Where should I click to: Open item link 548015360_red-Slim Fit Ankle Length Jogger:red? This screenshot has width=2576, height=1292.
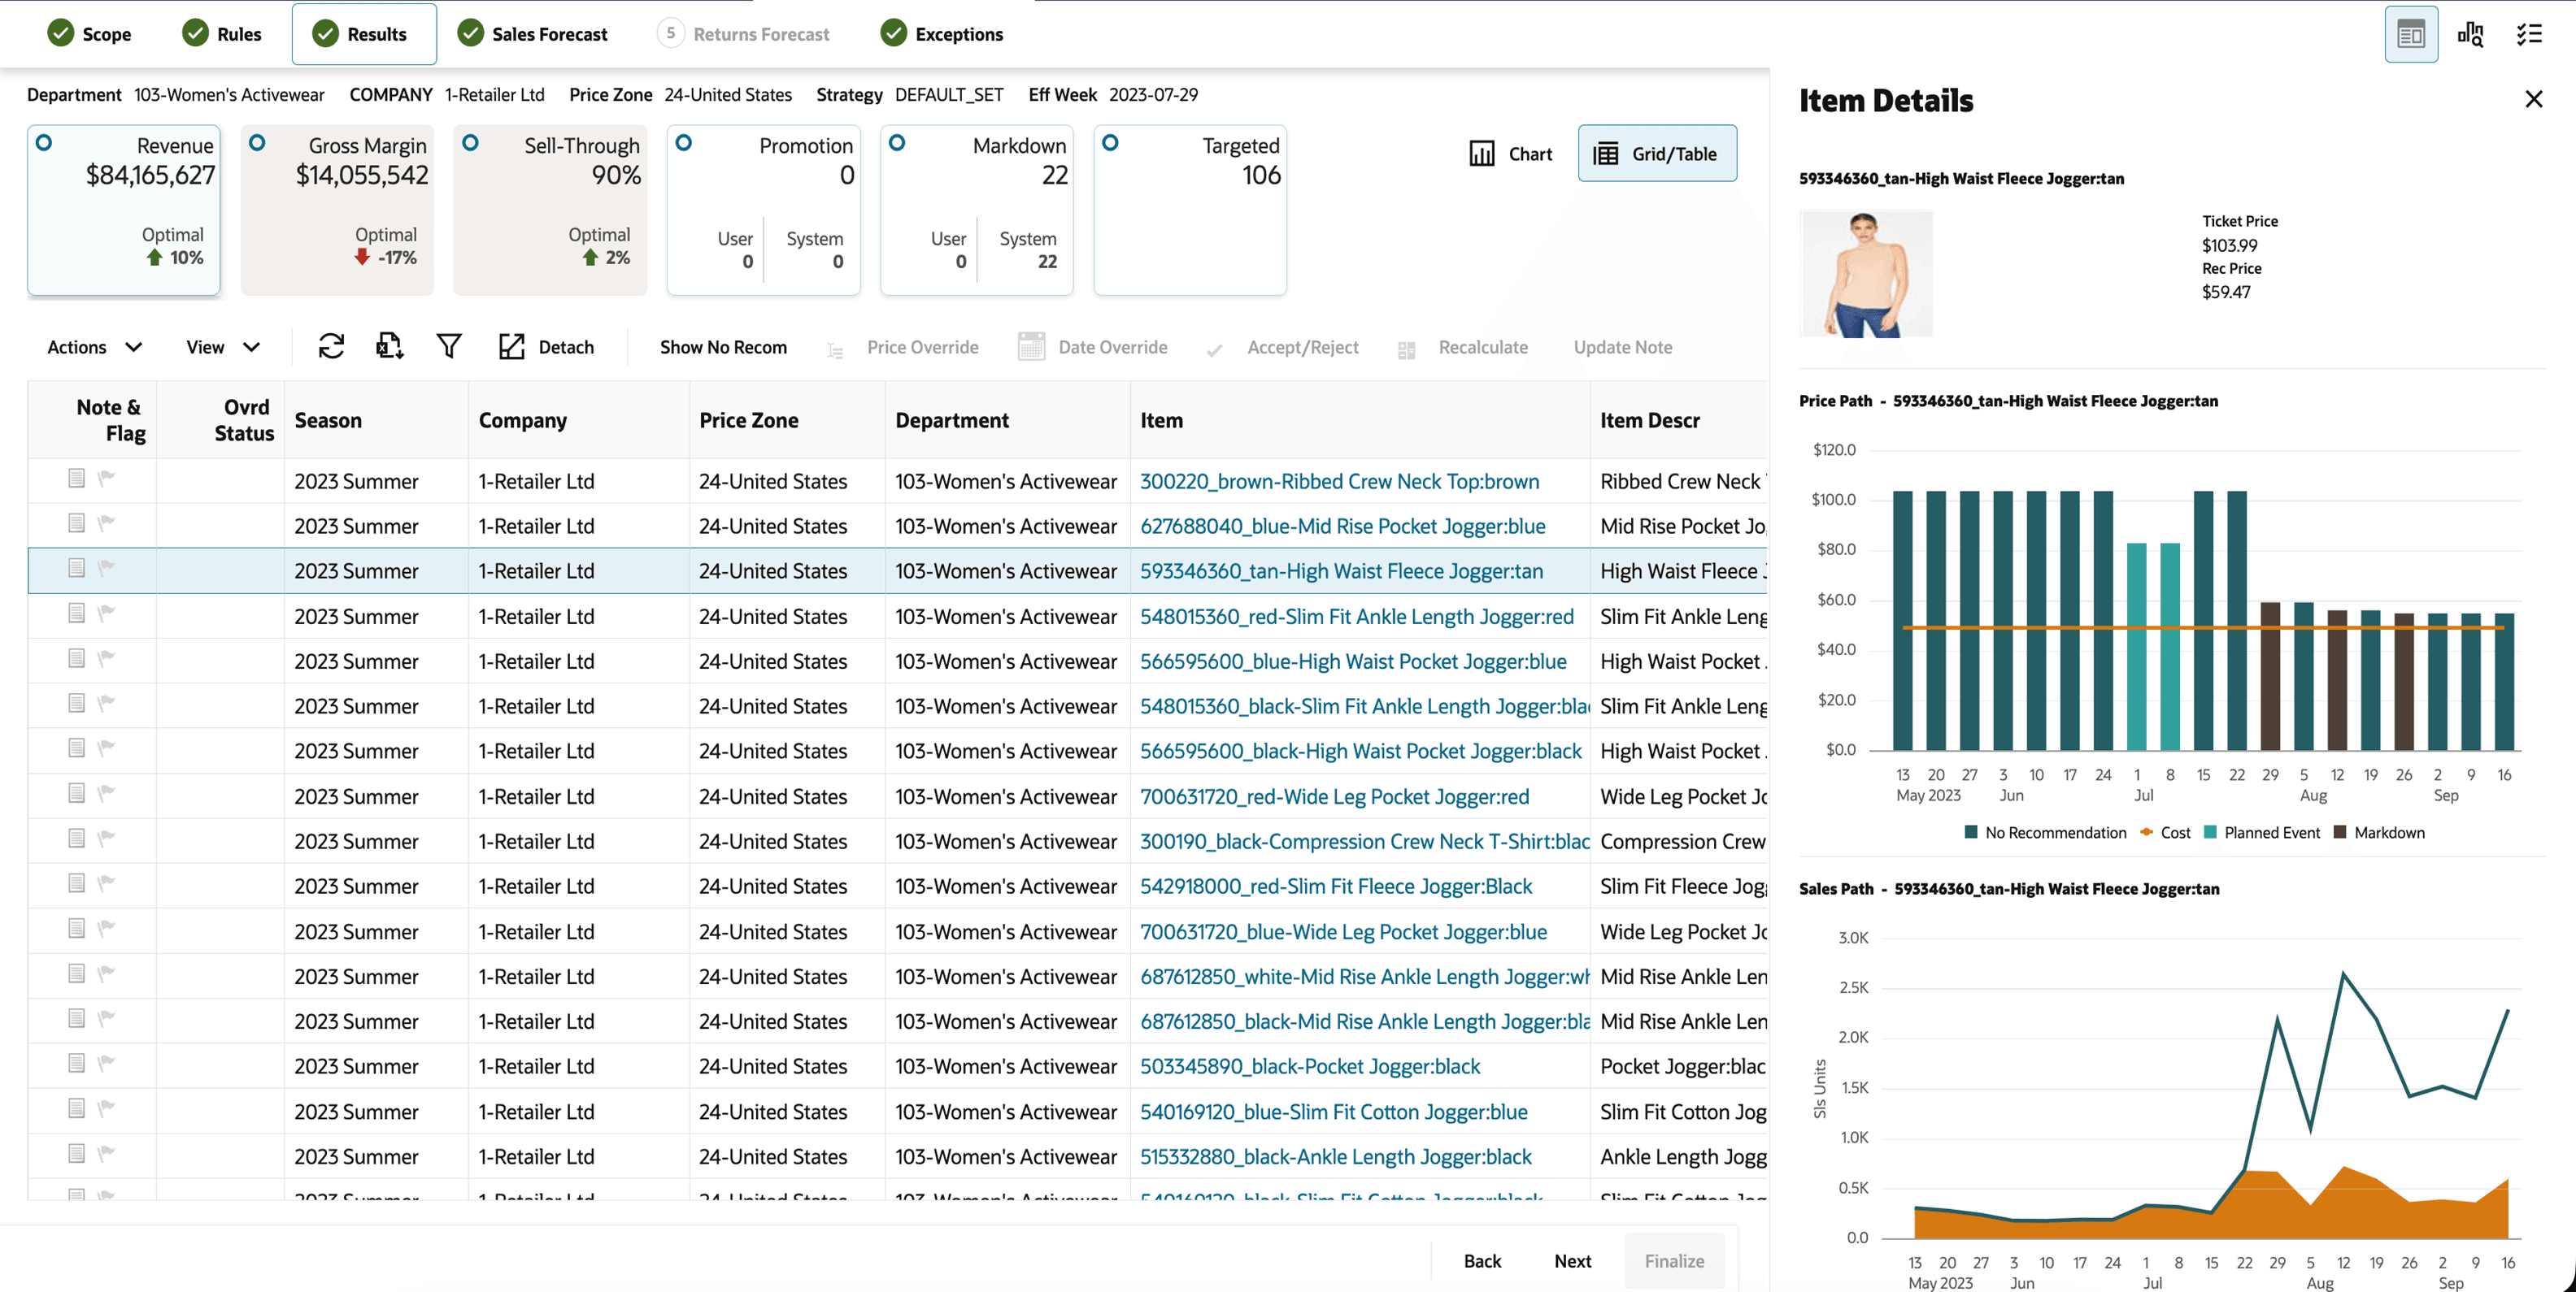[x=1356, y=615]
